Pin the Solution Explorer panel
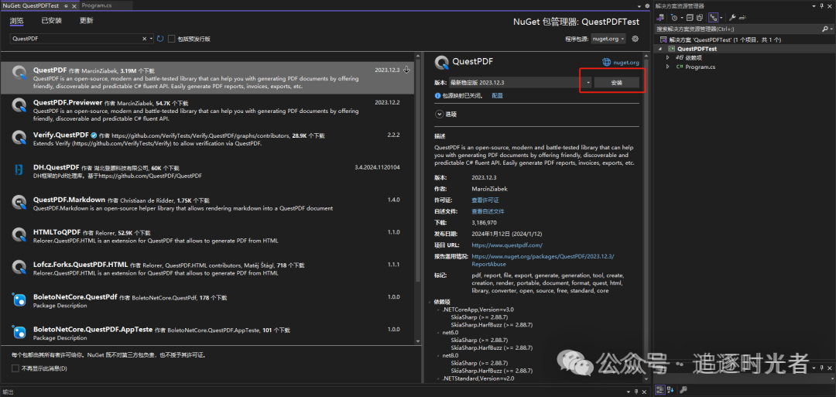This screenshot has width=836, height=397. [821, 6]
